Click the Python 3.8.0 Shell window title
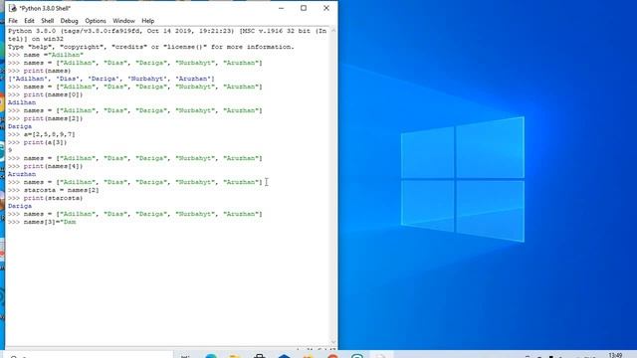 pos(45,8)
